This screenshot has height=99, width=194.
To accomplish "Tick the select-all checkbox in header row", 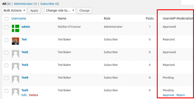I will (x=6, y=19).
